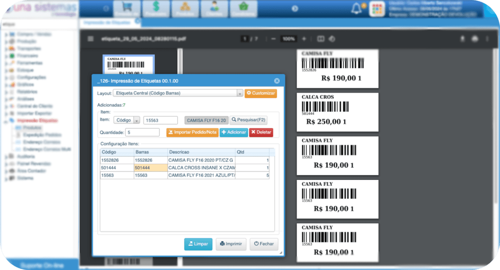Click the PDF viewer print icon

475,39
